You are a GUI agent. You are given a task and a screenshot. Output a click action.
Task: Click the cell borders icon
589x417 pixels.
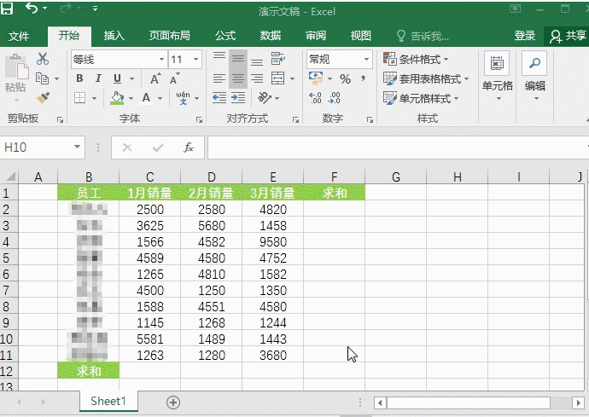(79, 98)
